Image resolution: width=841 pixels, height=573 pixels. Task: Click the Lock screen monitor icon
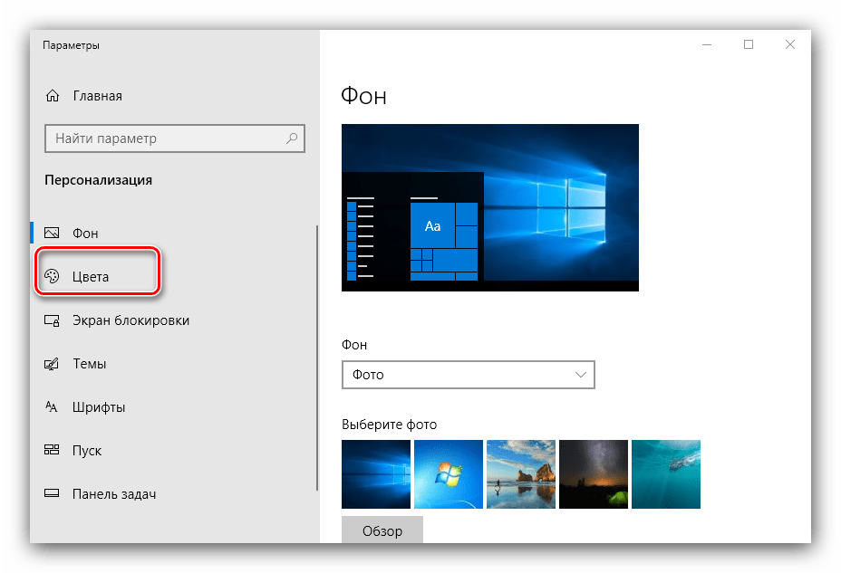52,320
